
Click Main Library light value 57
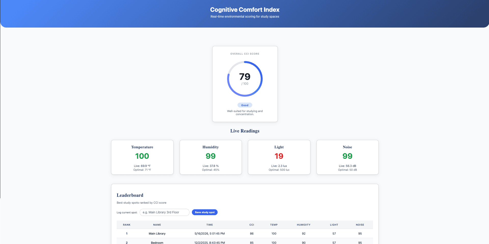pos(334,234)
